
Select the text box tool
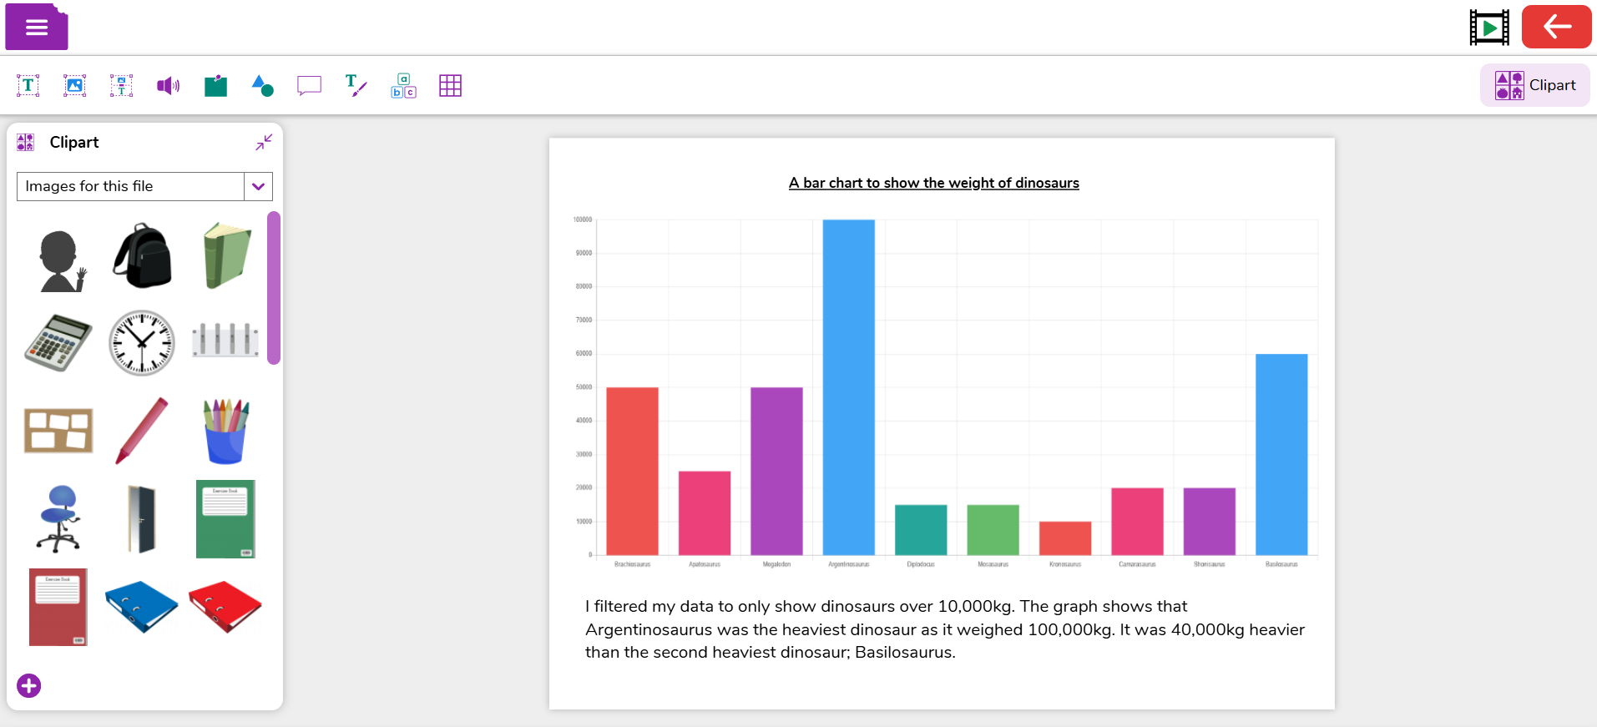tap(28, 85)
